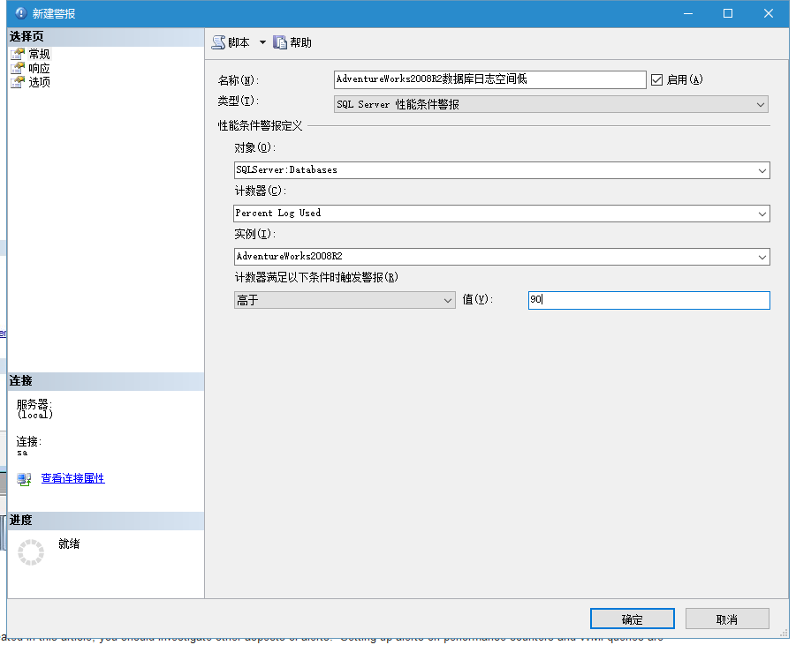The height and width of the screenshot is (645, 796).
Task: Open the 类型 alert type dropdown
Action: 551,104
